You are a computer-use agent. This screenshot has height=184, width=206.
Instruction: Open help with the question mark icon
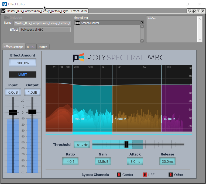pos(198,11)
